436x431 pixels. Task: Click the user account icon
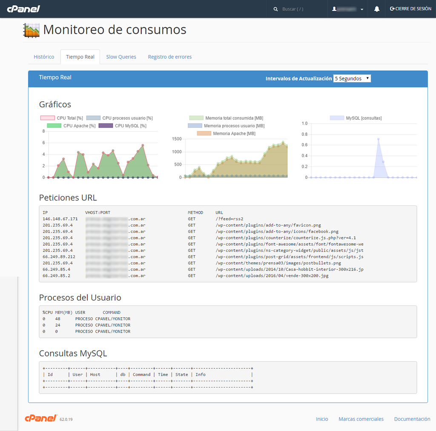coord(334,9)
